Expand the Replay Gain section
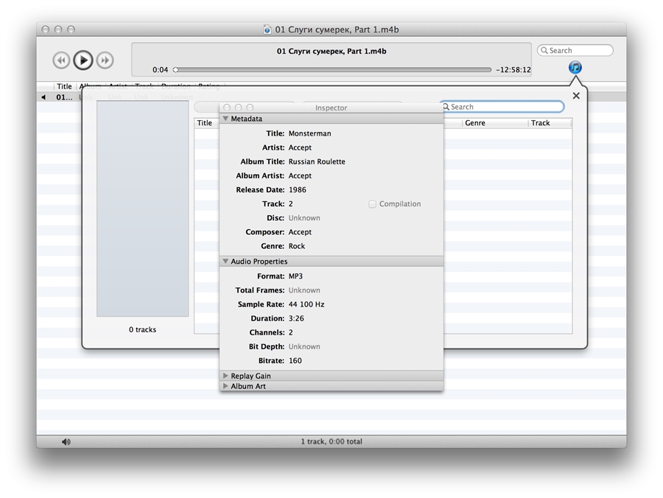 [x=225, y=376]
